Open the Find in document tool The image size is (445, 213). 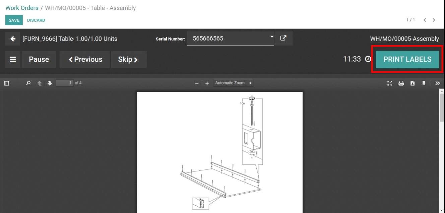28,83
